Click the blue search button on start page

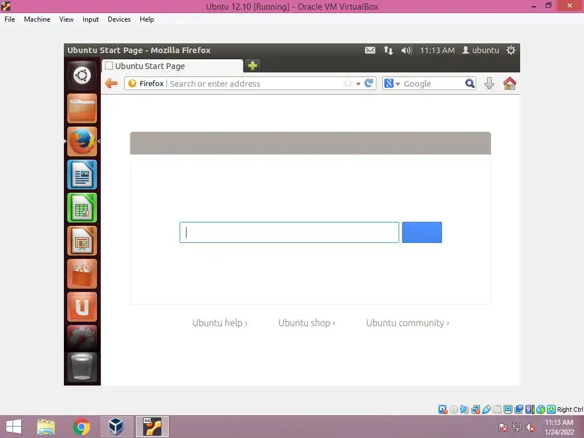click(x=422, y=233)
